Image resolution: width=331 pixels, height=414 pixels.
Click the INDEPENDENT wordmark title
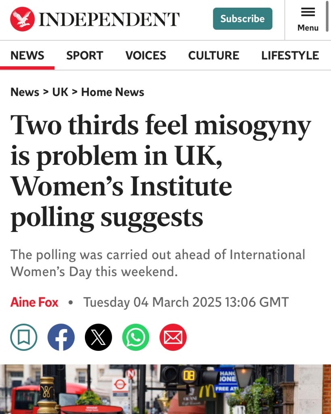pyautogui.click(x=109, y=19)
